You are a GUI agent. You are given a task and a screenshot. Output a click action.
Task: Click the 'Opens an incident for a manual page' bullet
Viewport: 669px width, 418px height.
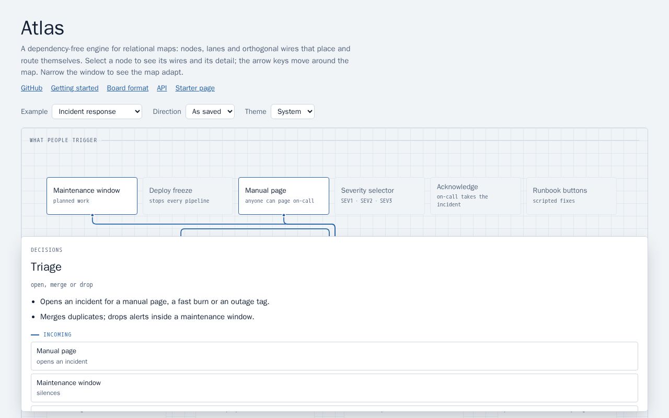[x=155, y=301]
